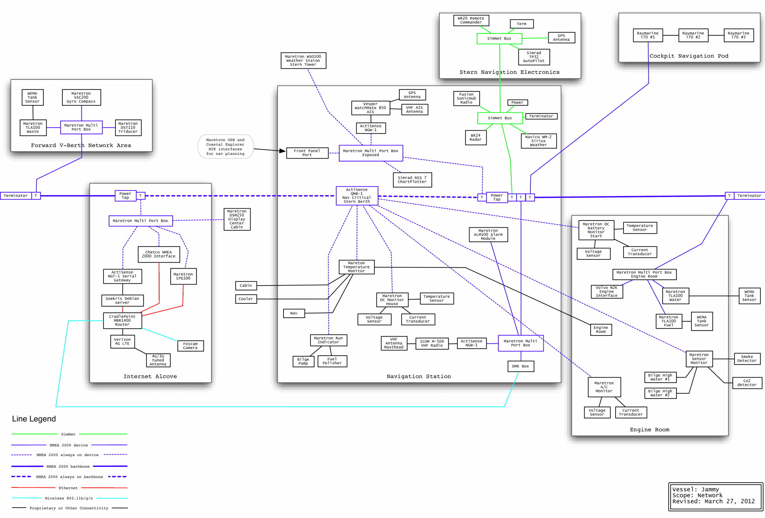Viewport: 765px width, 518px height.
Task: Click the Cabin sensor box
Action: 246,285
